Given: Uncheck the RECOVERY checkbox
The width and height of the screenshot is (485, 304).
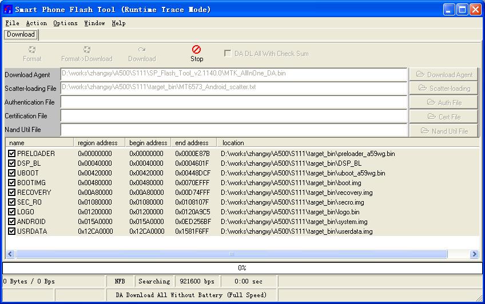Looking at the screenshot, I should pos(12,193).
